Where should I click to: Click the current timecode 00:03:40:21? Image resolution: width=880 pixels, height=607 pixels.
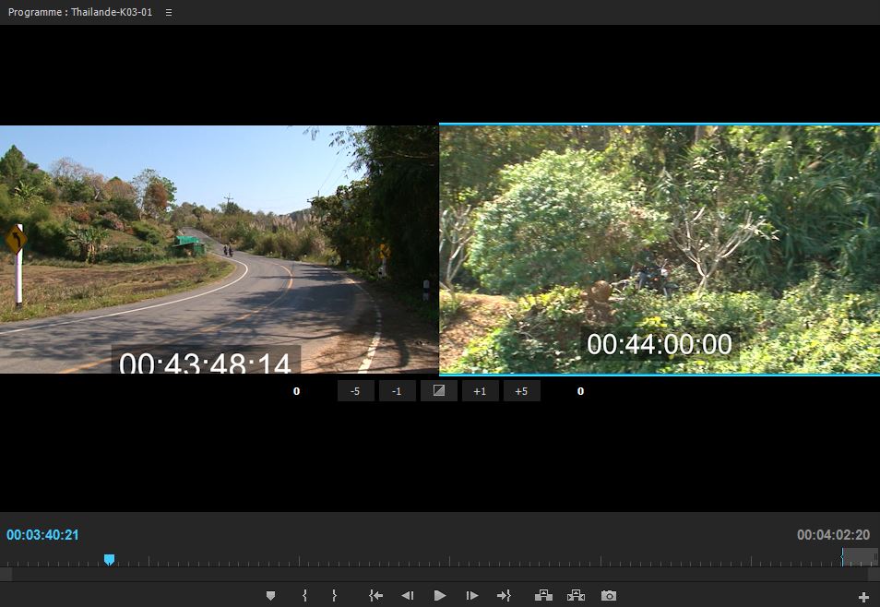(x=42, y=535)
